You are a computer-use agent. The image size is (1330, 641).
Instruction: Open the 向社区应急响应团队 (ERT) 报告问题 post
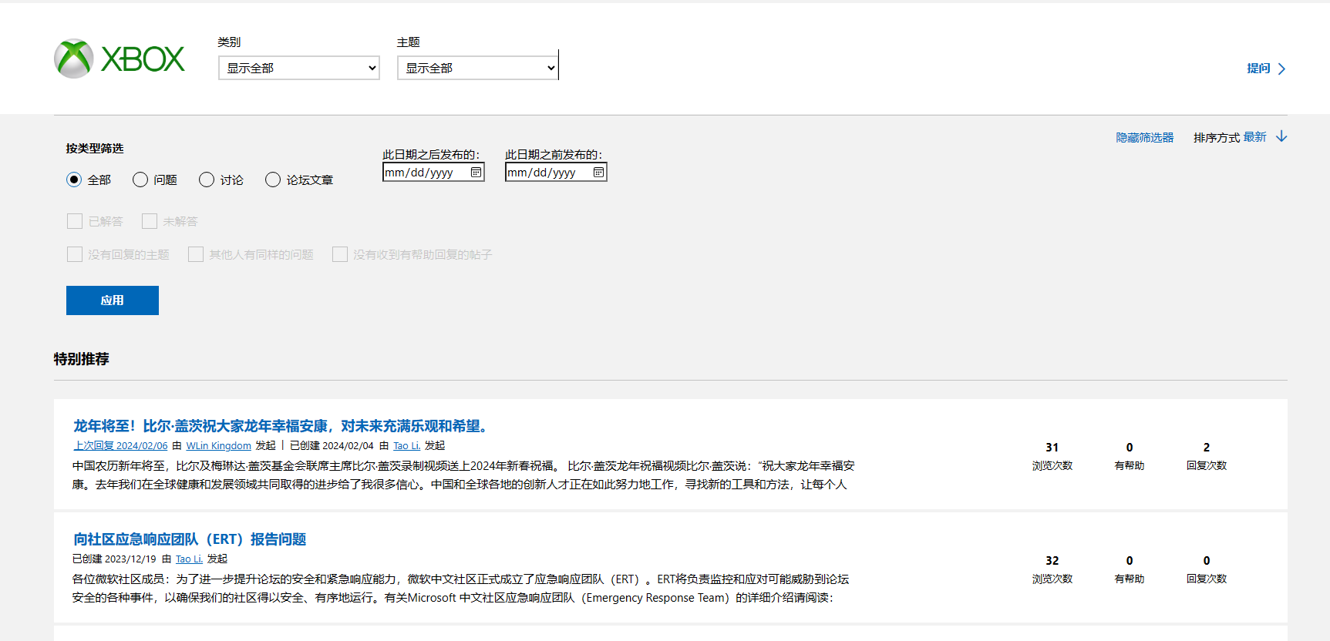tap(190, 539)
